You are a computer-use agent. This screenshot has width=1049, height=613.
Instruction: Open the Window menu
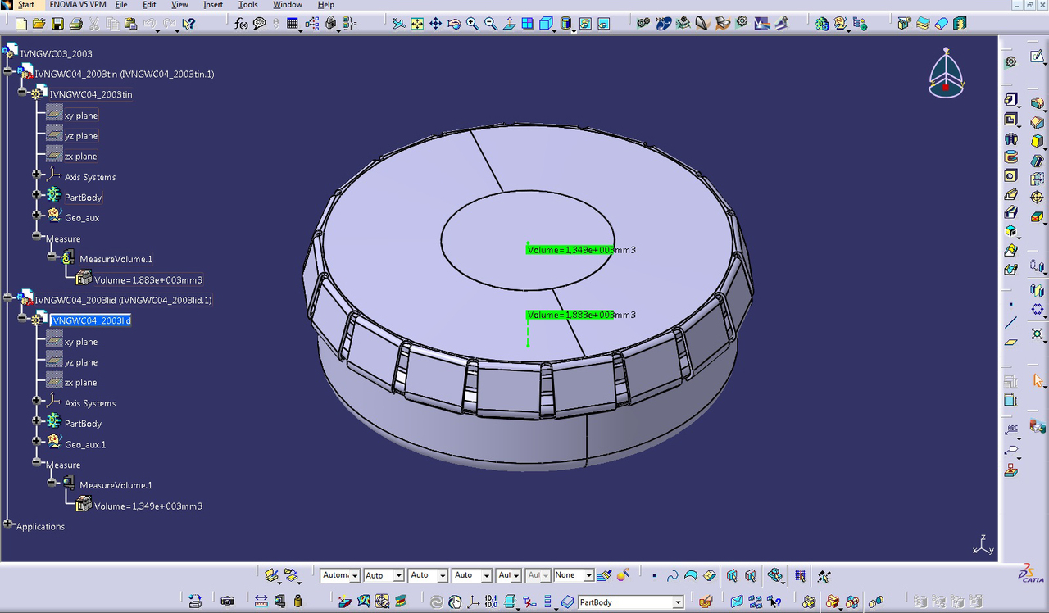pos(288,5)
